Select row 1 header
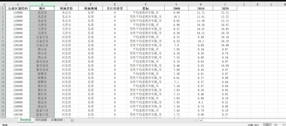The height and width of the screenshot is (126, 286). (x=3, y=8)
